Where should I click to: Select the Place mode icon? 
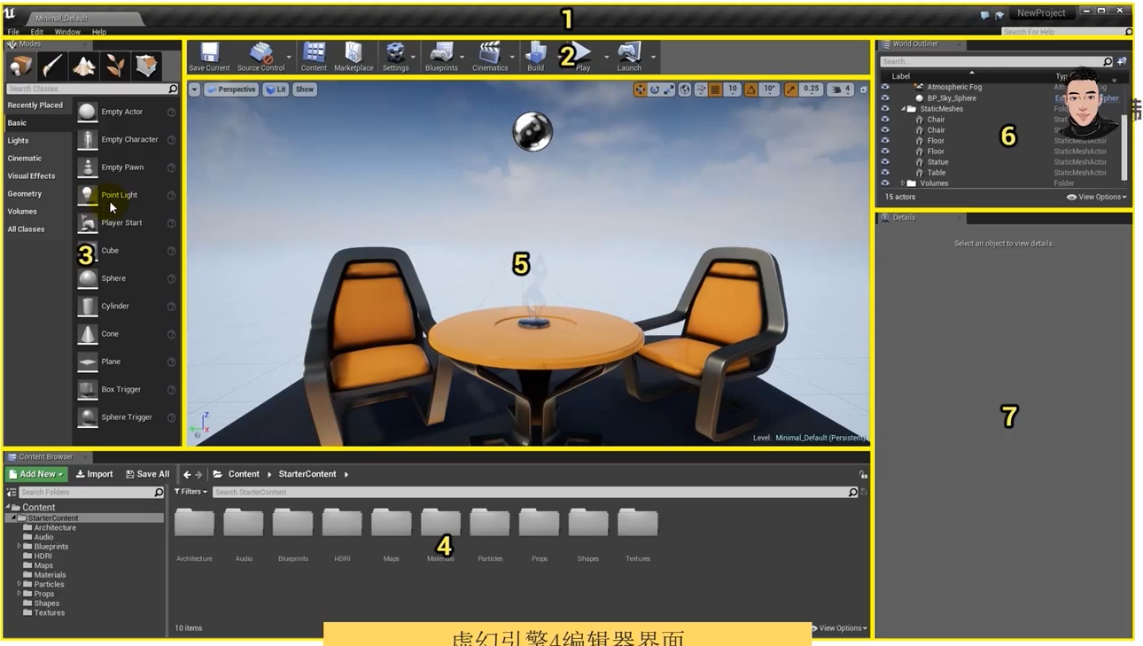click(20, 66)
